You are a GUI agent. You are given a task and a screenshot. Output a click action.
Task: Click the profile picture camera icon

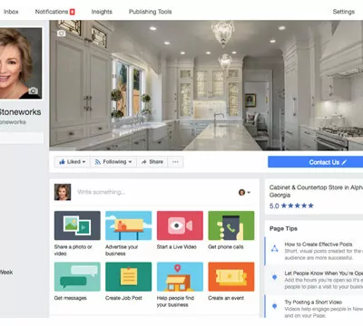34,91
